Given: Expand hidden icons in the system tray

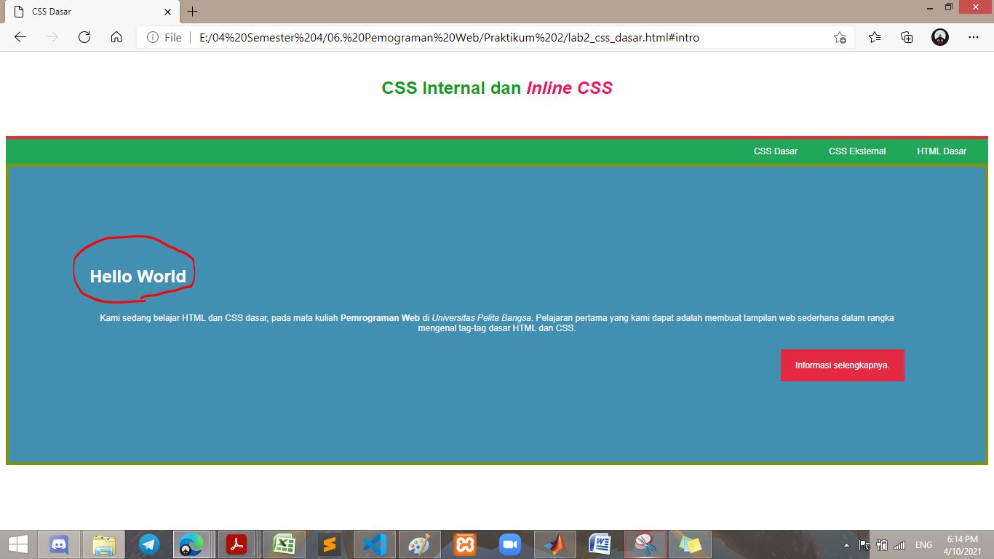Looking at the screenshot, I should (x=846, y=544).
